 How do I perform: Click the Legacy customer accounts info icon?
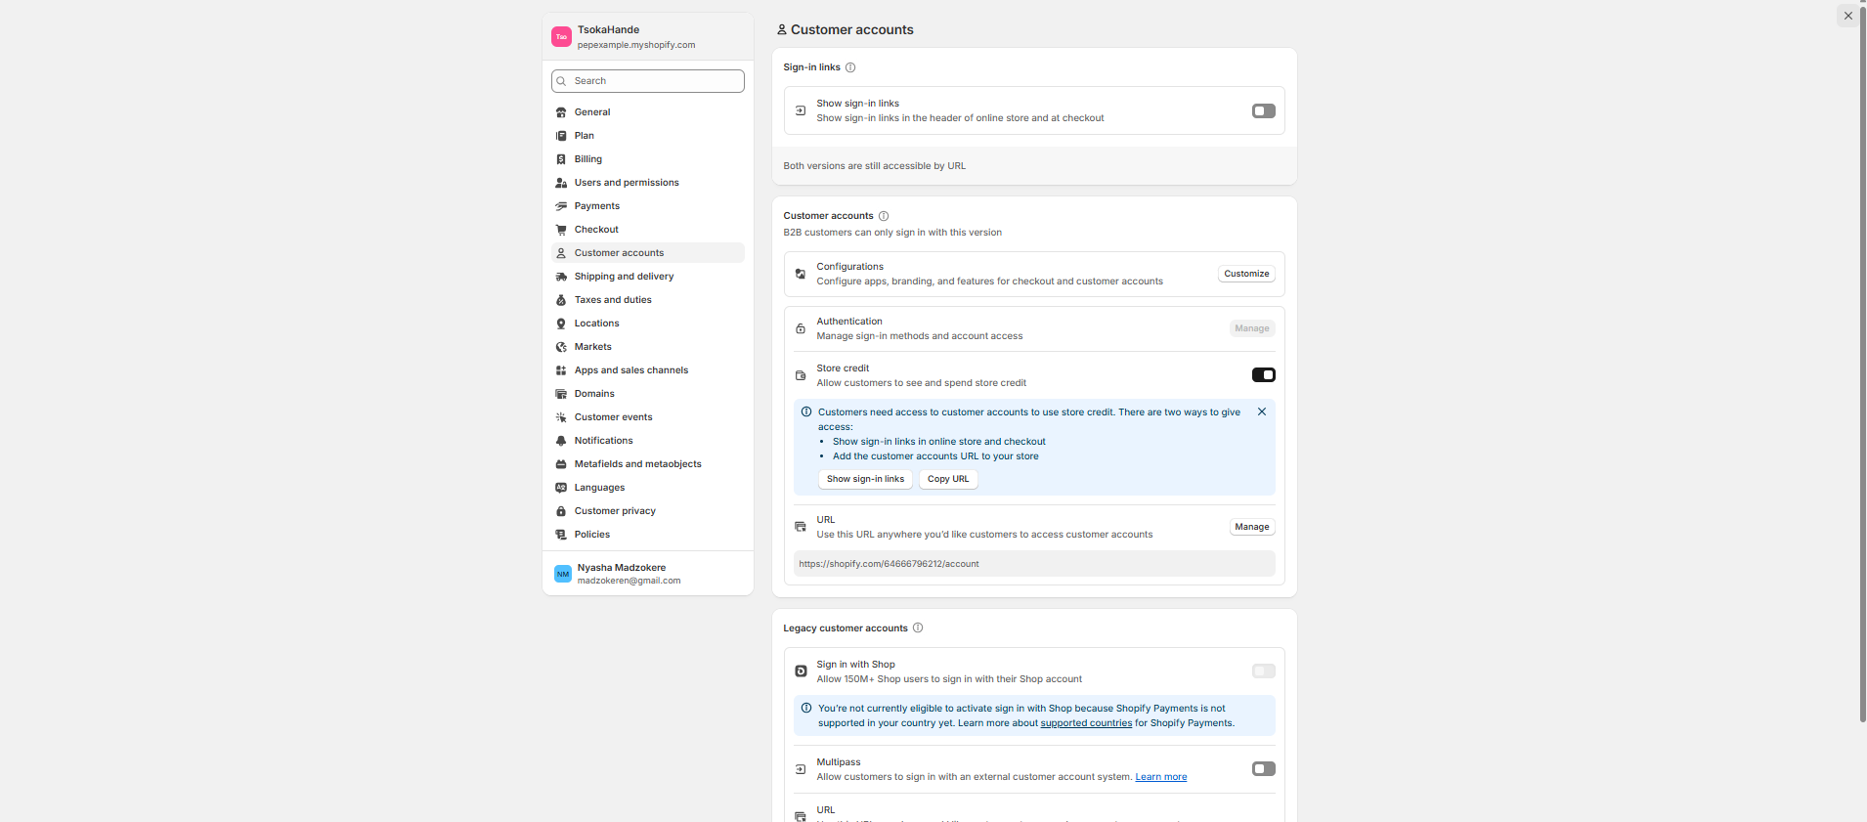pos(918,628)
